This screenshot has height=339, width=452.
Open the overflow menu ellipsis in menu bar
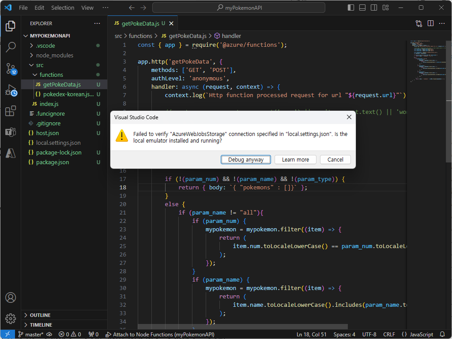(x=105, y=8)
